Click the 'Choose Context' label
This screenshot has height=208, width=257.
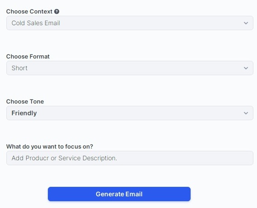point(29,11)
